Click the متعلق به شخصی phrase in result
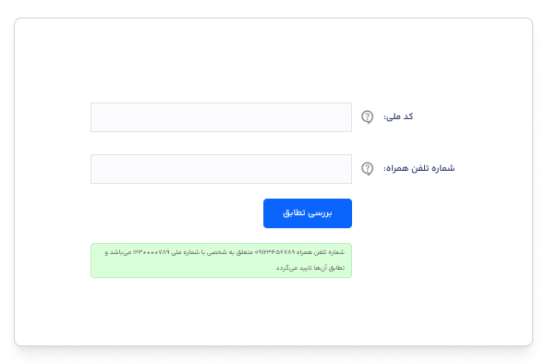 (230, 252)
